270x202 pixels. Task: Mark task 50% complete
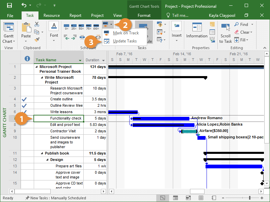point(81,26)
